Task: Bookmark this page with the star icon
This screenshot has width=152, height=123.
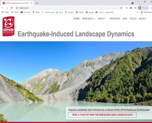Action: [121, 8]
